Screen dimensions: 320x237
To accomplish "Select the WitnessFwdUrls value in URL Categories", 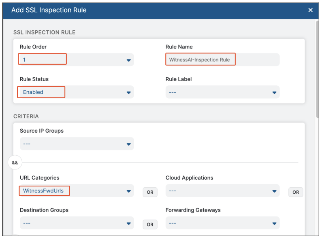I will tap(43, 191).
